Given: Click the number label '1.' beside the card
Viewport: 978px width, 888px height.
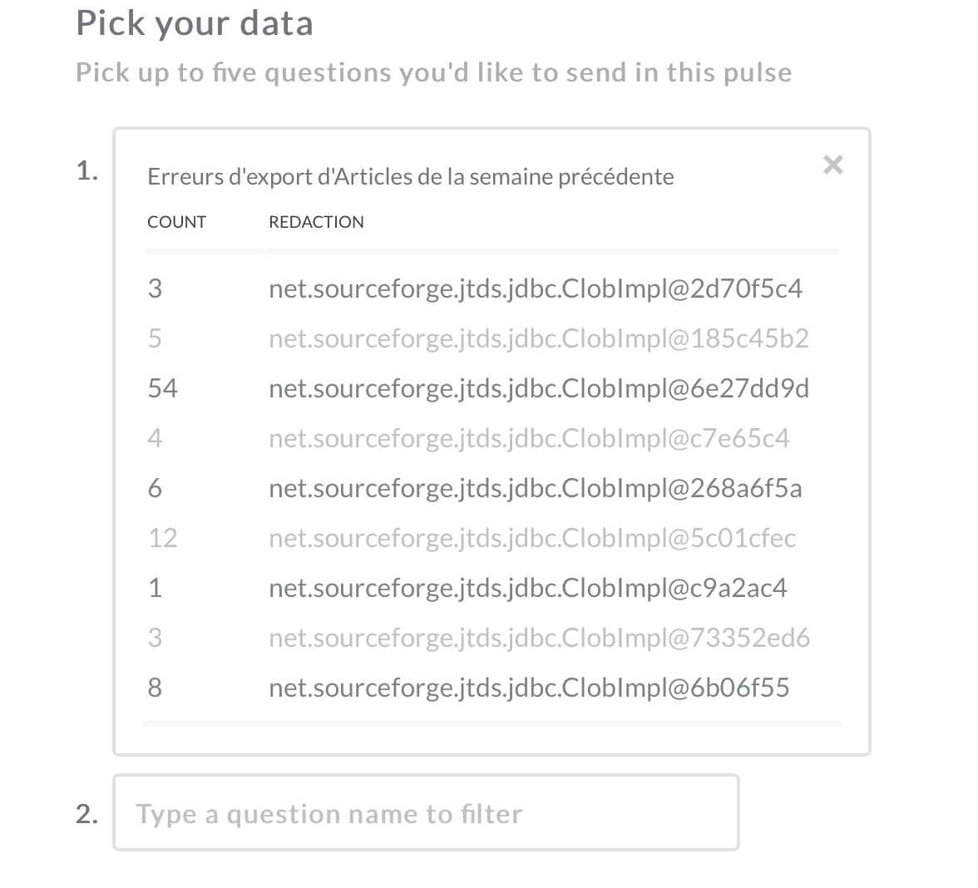Looking at the screenshot, I should coord(89,172).
